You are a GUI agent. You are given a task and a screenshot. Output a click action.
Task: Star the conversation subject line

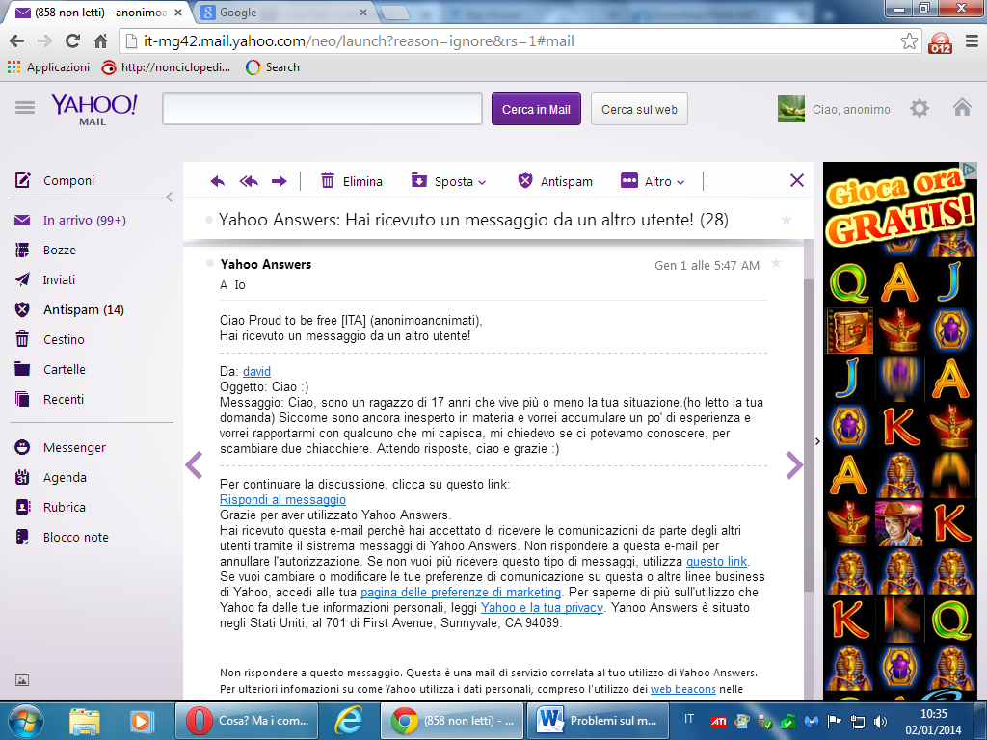pyautogui.click(x=787, y=221)
